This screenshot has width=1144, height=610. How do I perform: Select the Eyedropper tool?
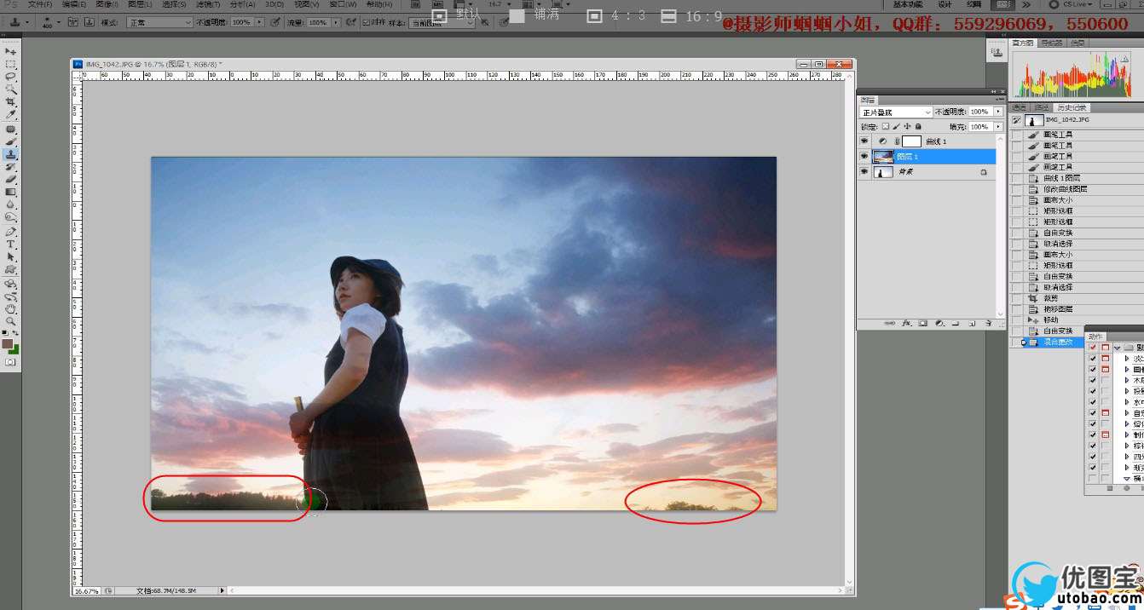point(11,114)
